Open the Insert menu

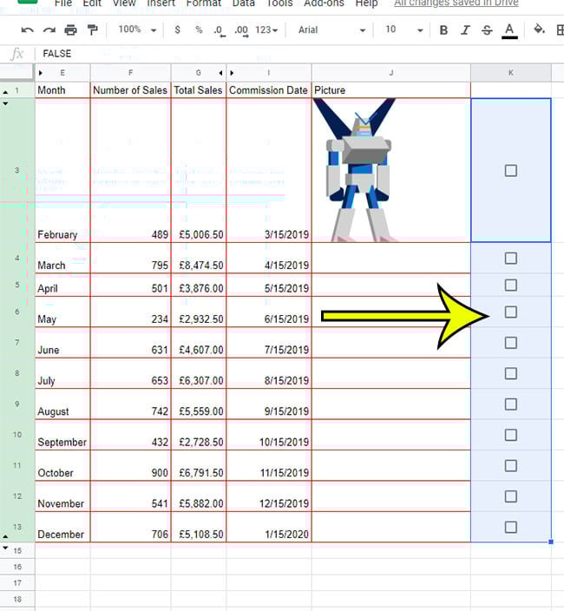(x=161, y=3)
